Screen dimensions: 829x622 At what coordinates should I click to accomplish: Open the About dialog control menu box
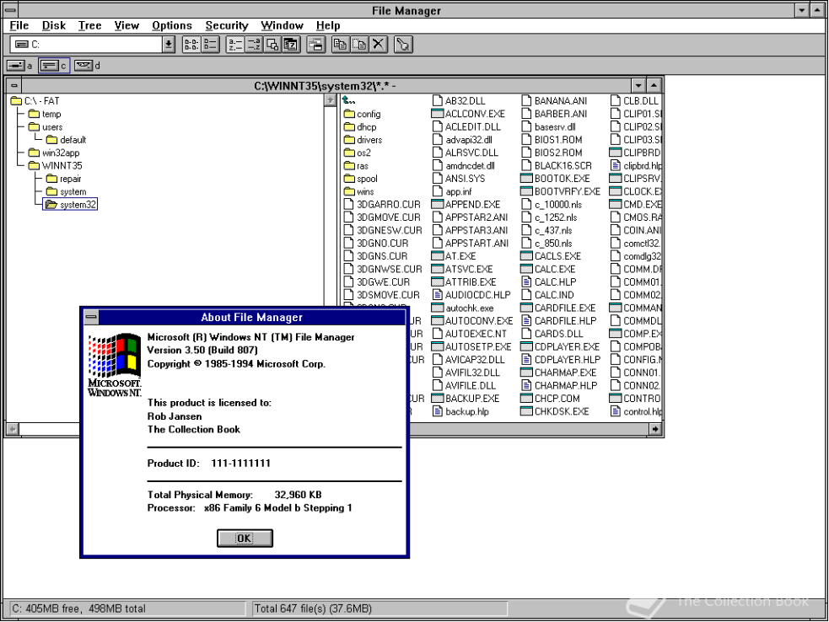coord(91,317)
